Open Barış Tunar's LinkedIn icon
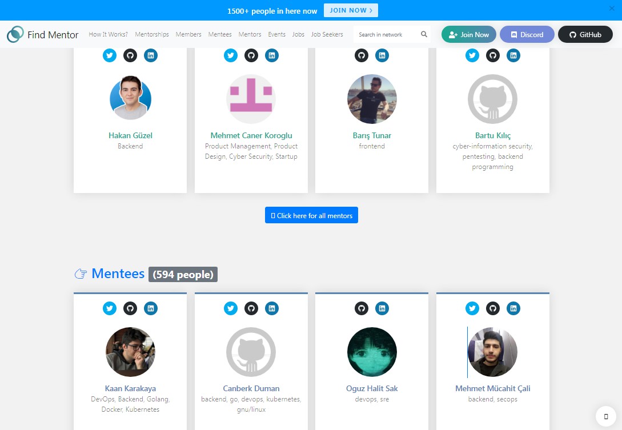The height and width of the screenshot is (430, 622). tap(382, 55)
